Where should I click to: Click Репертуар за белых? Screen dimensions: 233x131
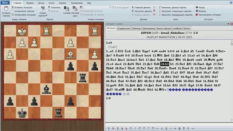[x=91, y=11]
